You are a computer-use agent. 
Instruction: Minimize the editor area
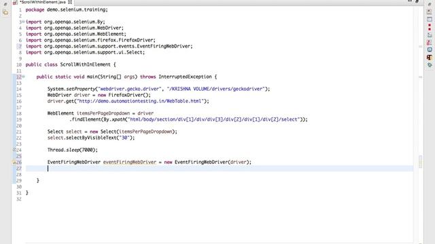click(x=410, y=1)
